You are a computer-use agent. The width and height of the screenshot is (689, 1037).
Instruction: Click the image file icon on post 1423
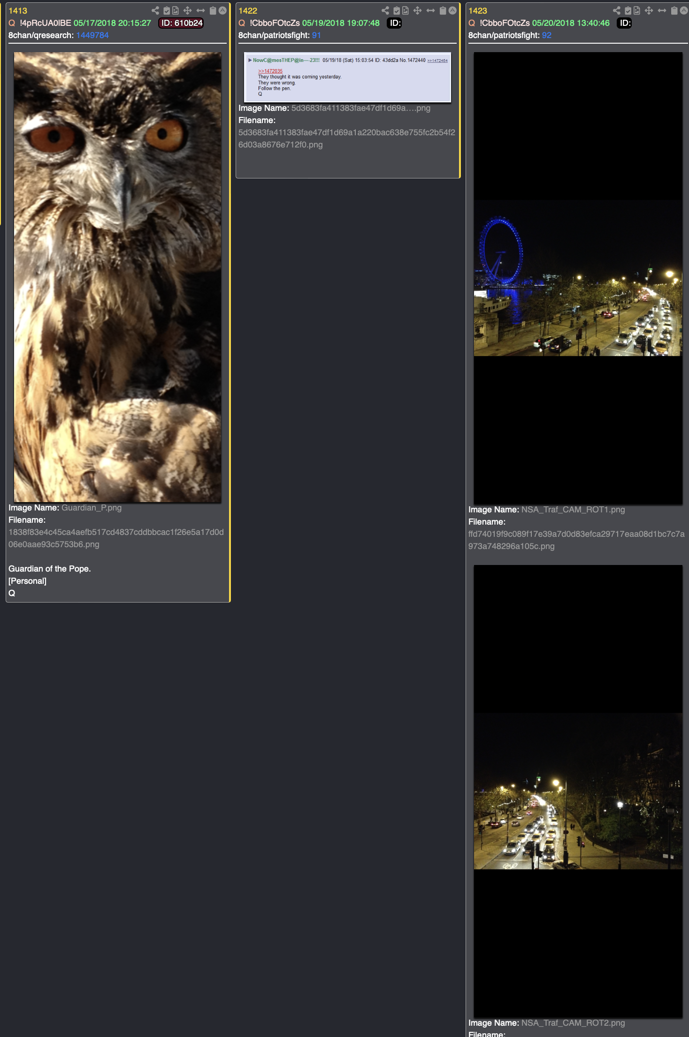click(x=636, y=10)
